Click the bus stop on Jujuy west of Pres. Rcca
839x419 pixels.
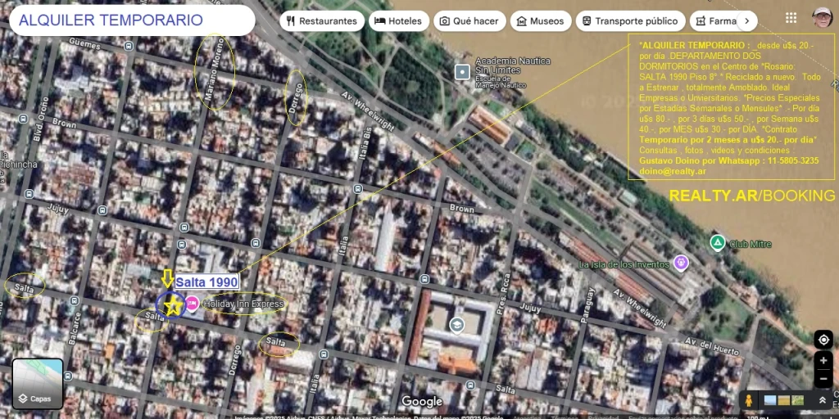(x=424, y=278)
